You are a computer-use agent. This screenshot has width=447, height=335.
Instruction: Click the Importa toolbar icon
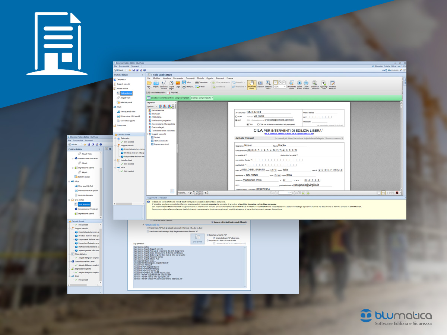click(156, 83)
